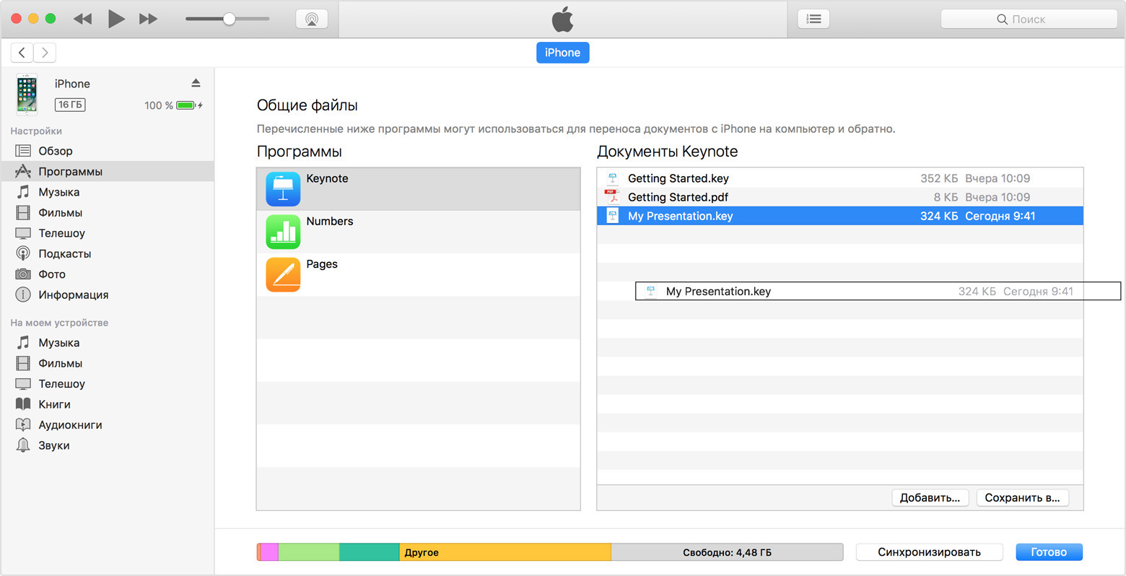This screenshot has width=1126, height=576.
Task: Go forward with the right chevron
Action: coord(45,53)
